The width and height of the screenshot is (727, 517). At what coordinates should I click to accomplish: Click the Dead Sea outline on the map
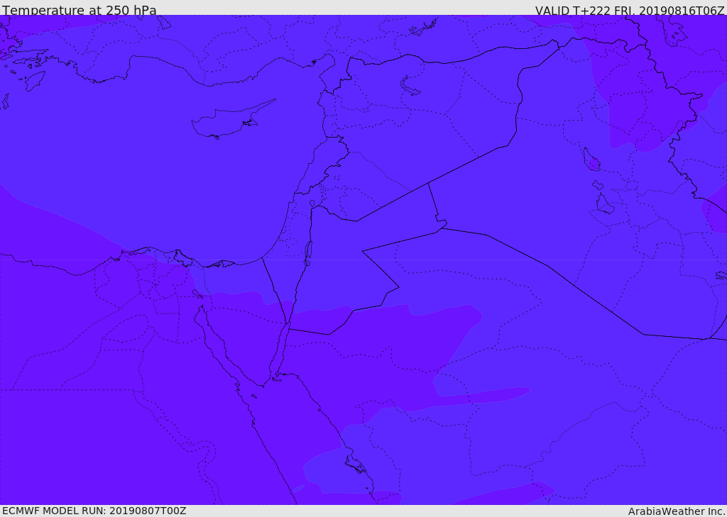[x=308, y=253]
